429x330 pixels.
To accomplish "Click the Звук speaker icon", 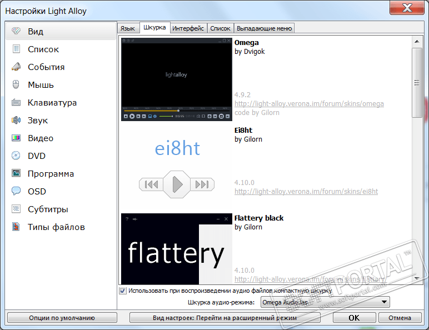I will 16,120.
